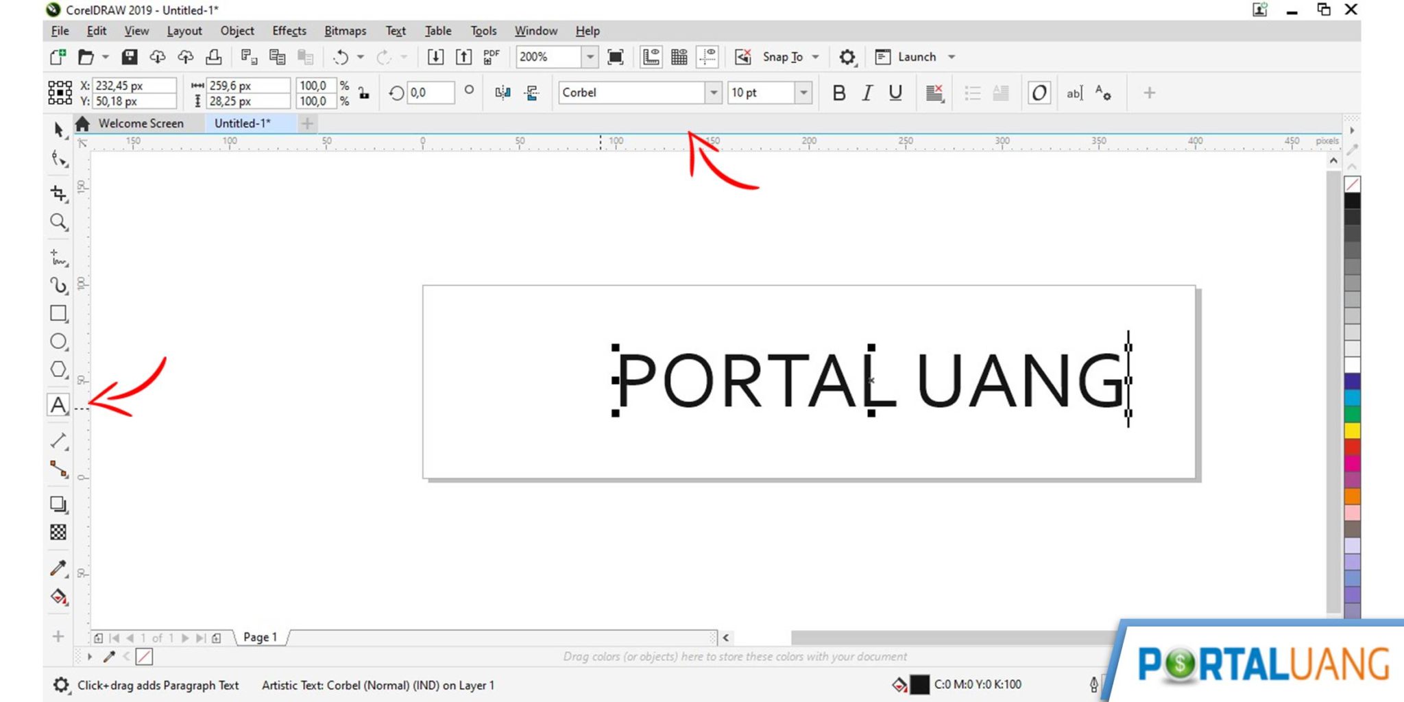Select the Zoom tool
1404x702 pixels.
click(x=59, y=222)
